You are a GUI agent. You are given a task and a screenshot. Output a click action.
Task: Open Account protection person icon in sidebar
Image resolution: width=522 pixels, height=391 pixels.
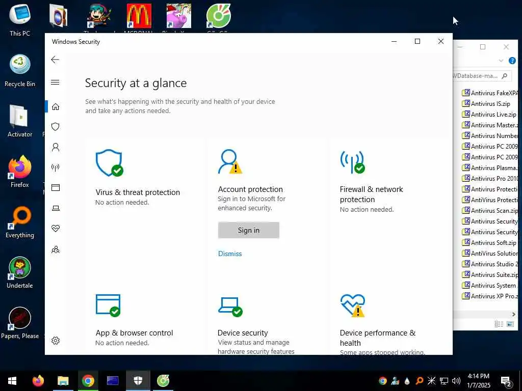[x=56, y=147]
